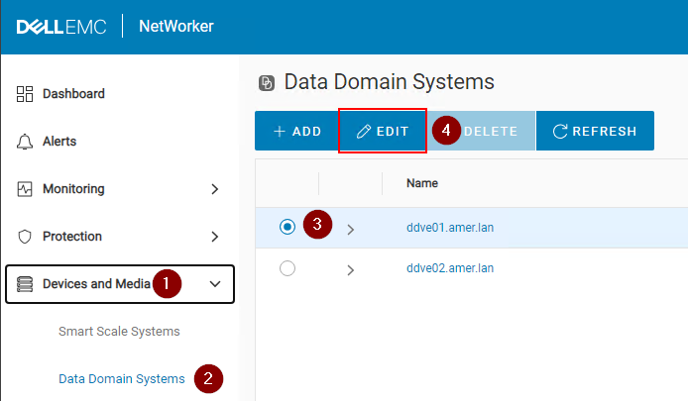This screenshot has height=401, width=688.
Task: Expand the ddve02.amer.lan row details
Action: pyautogui.click(x=350, y=270)
